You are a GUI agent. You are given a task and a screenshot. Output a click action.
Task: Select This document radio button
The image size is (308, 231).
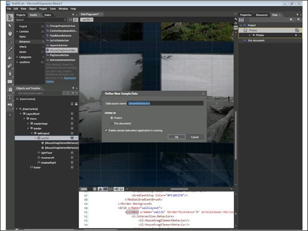112,124
